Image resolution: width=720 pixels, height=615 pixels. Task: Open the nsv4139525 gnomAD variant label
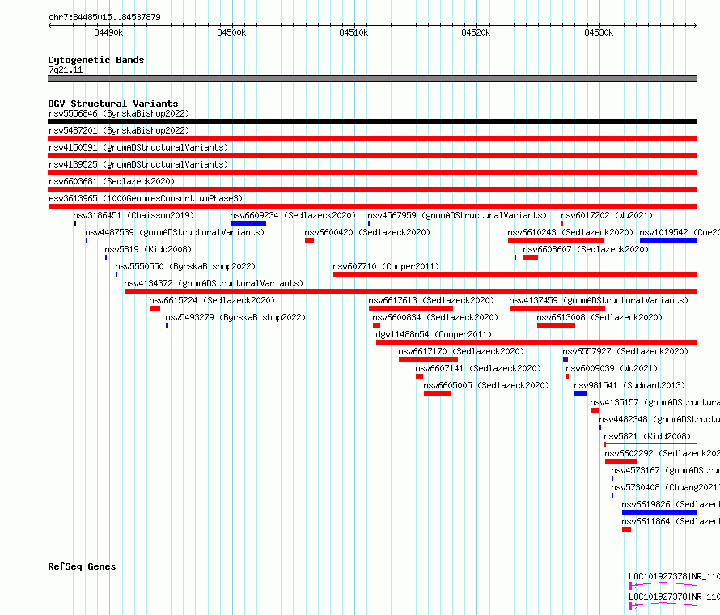(x=138, y=164)
